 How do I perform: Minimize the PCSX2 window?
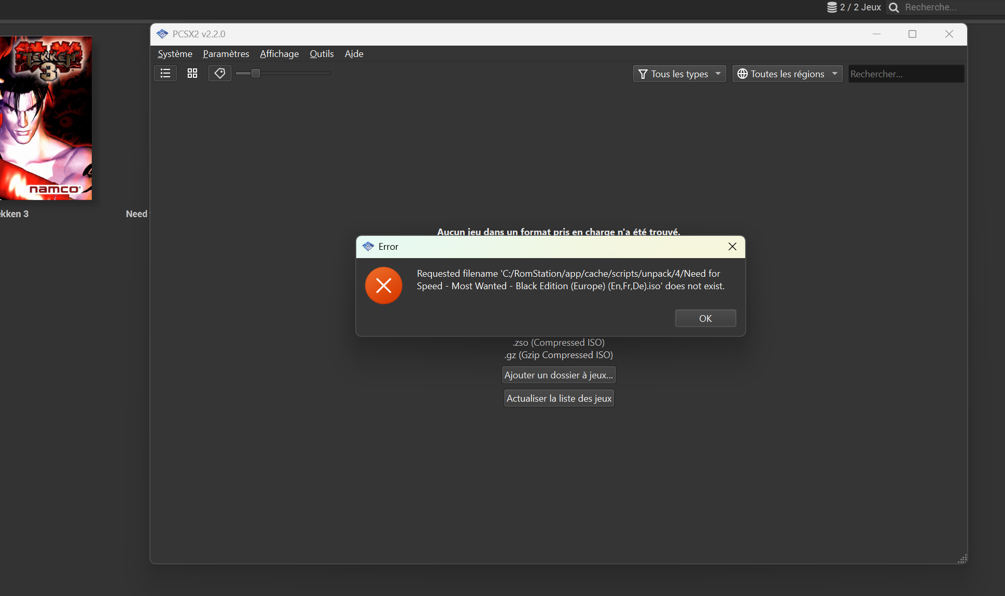[876, 34]
